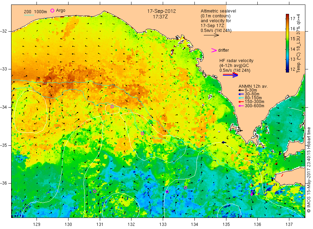Screen dimensions: 313x229
Task: Click the 'drifter' legend label
Action: [x=223, y=50]
